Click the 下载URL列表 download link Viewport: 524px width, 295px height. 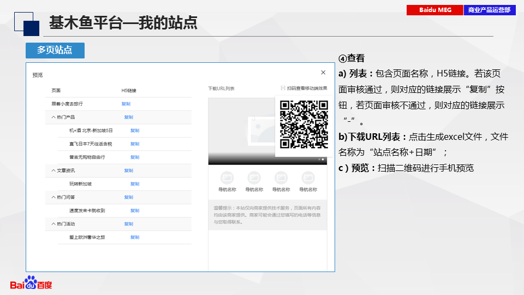221,88
